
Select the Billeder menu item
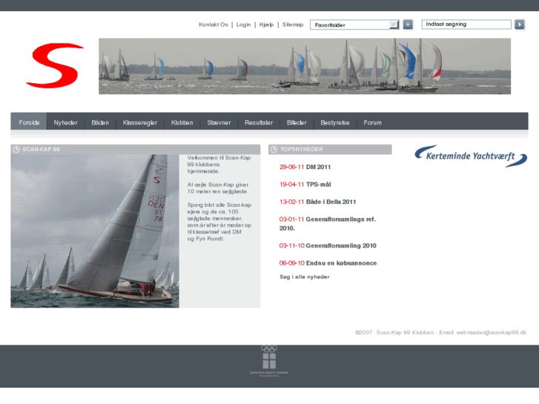297,122
